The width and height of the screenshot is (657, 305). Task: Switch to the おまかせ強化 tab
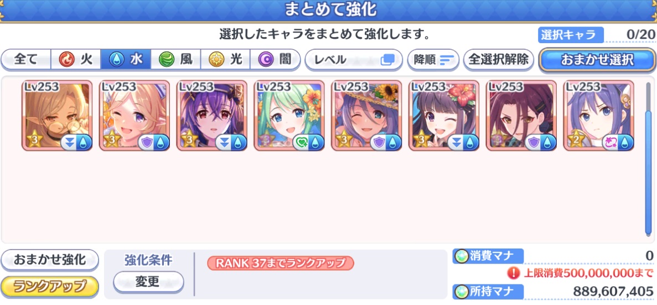(49, 260)
